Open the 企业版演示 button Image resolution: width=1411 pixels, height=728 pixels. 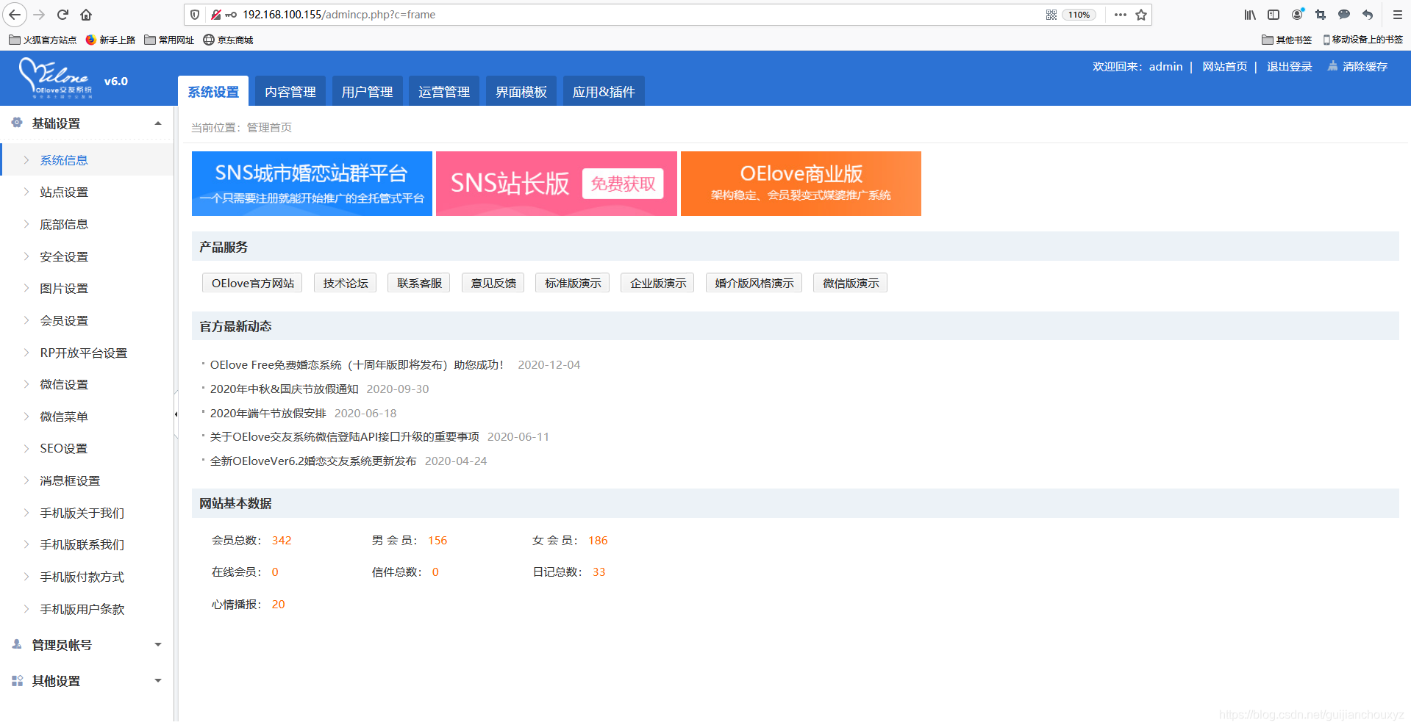click(657, 283)
